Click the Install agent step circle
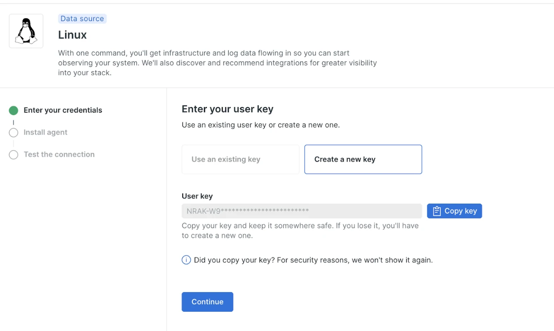Screen dimensions: 554x331 click(14, 133)
